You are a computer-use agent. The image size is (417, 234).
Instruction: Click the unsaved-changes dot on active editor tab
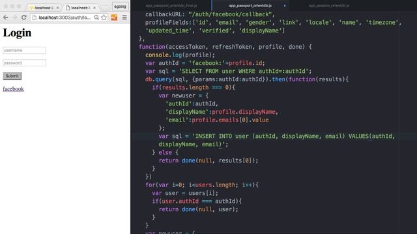pos(285,6)
